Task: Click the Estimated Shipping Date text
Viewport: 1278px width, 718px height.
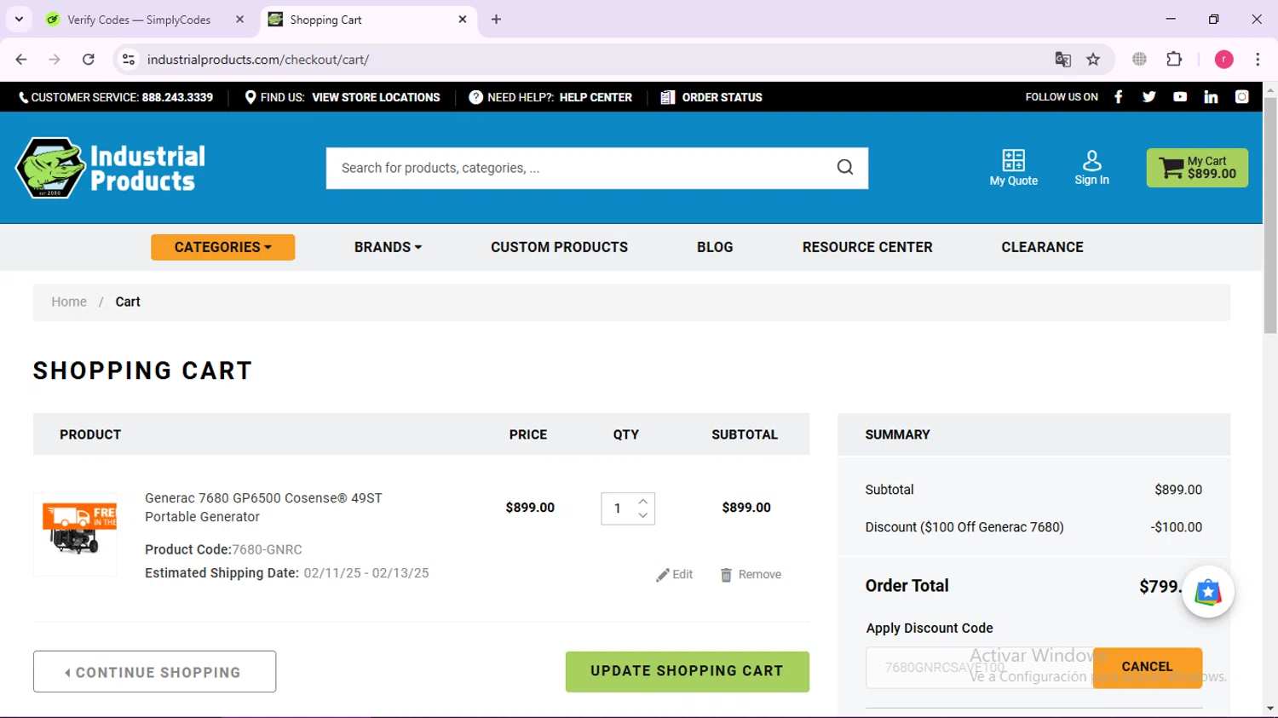Action: click(x=287, y=573)
